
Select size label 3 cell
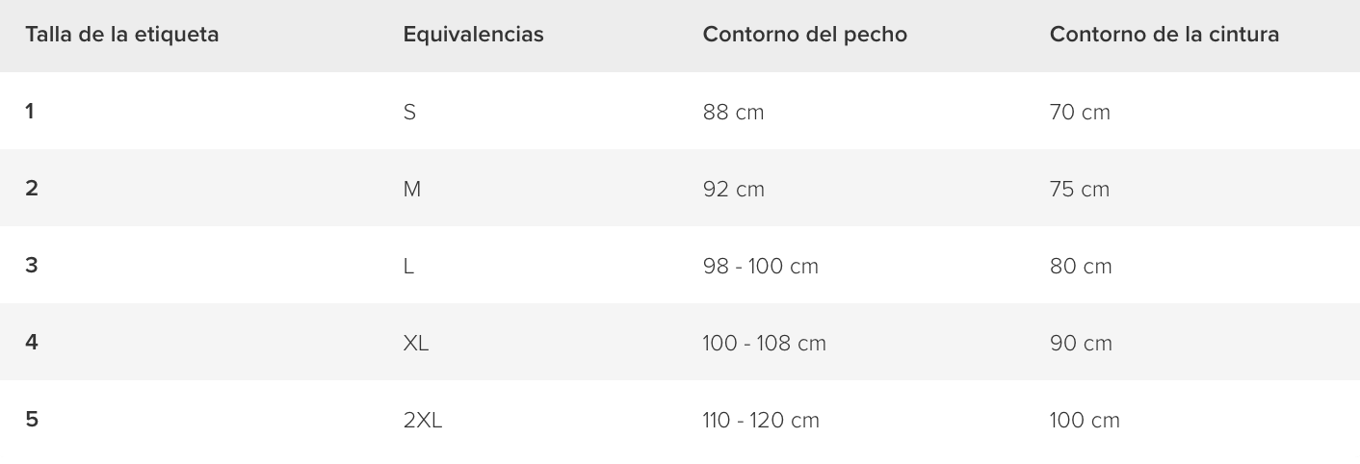32,266
